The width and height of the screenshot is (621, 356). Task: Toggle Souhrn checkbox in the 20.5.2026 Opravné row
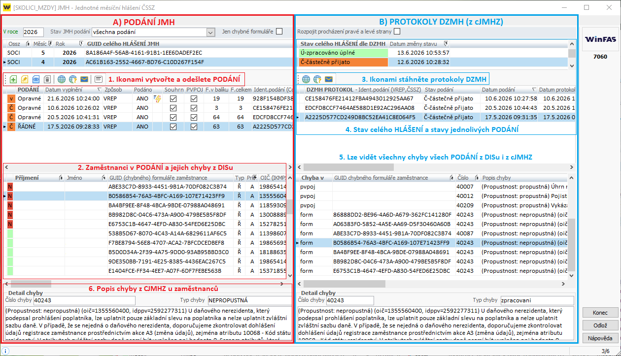[173, 117]
